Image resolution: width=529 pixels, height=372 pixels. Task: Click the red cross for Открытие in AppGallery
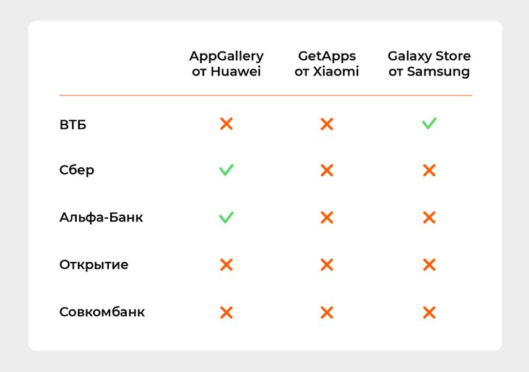point(226,265)
